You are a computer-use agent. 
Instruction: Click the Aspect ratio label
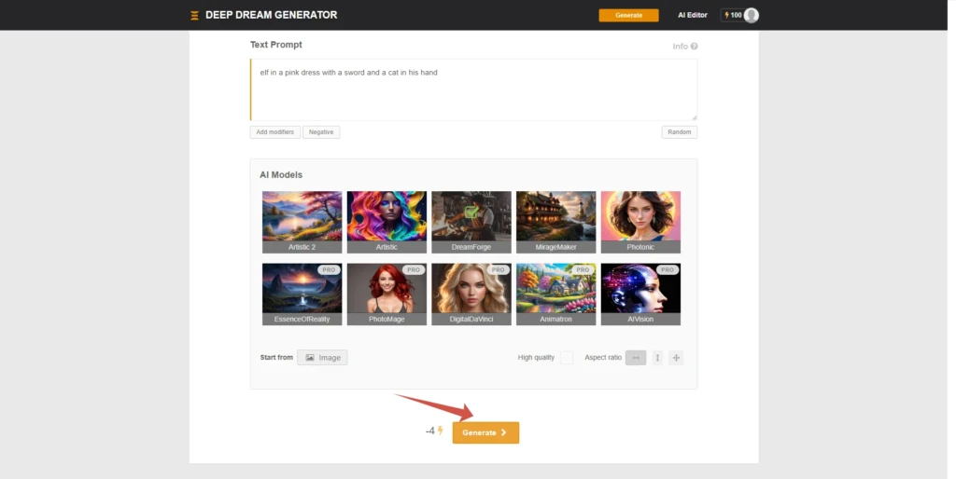(x=603, y=357)
